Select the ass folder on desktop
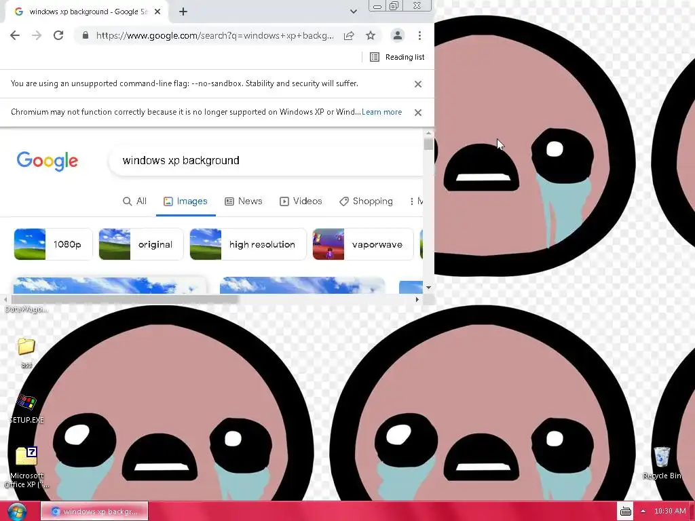This screenshot has height=521, width=695. tap(26, 353)
